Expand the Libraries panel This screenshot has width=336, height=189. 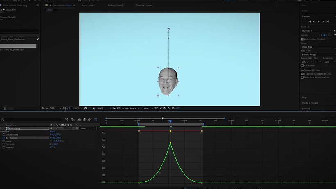[x=306, y=109]
